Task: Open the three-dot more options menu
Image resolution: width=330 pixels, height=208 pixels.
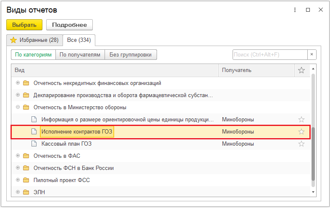Action: point(295,10)
